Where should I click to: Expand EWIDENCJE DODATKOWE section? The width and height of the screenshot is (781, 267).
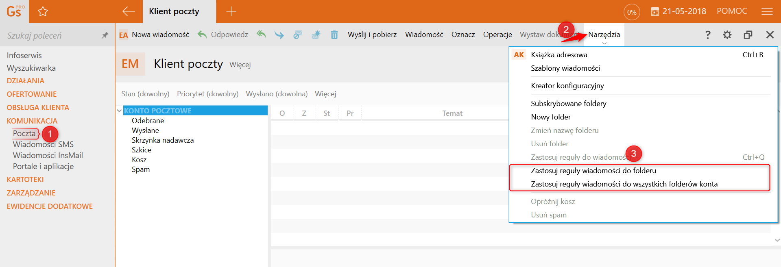50,206
